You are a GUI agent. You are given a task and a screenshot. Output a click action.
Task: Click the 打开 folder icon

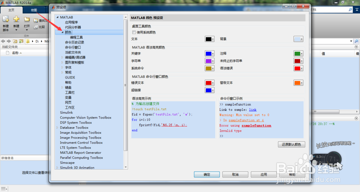tap(27, 19)
